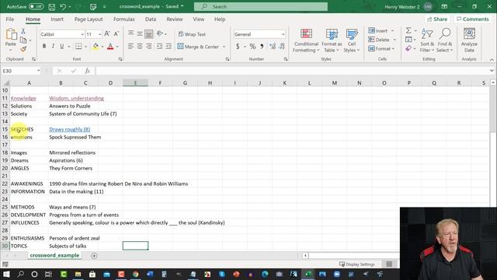This screenshot has width=497, height=280.
Task: Open the 'Wisdom, understanding' hyperlink cell
Action: click(x=76, y=98)
